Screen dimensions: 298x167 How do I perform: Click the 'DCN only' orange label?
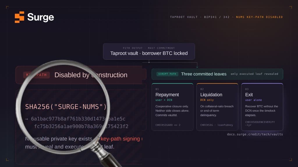(x=207, y=100)
